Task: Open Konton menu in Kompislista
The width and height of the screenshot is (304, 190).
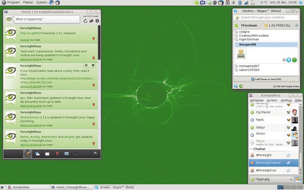Action: tap(272, 100)
